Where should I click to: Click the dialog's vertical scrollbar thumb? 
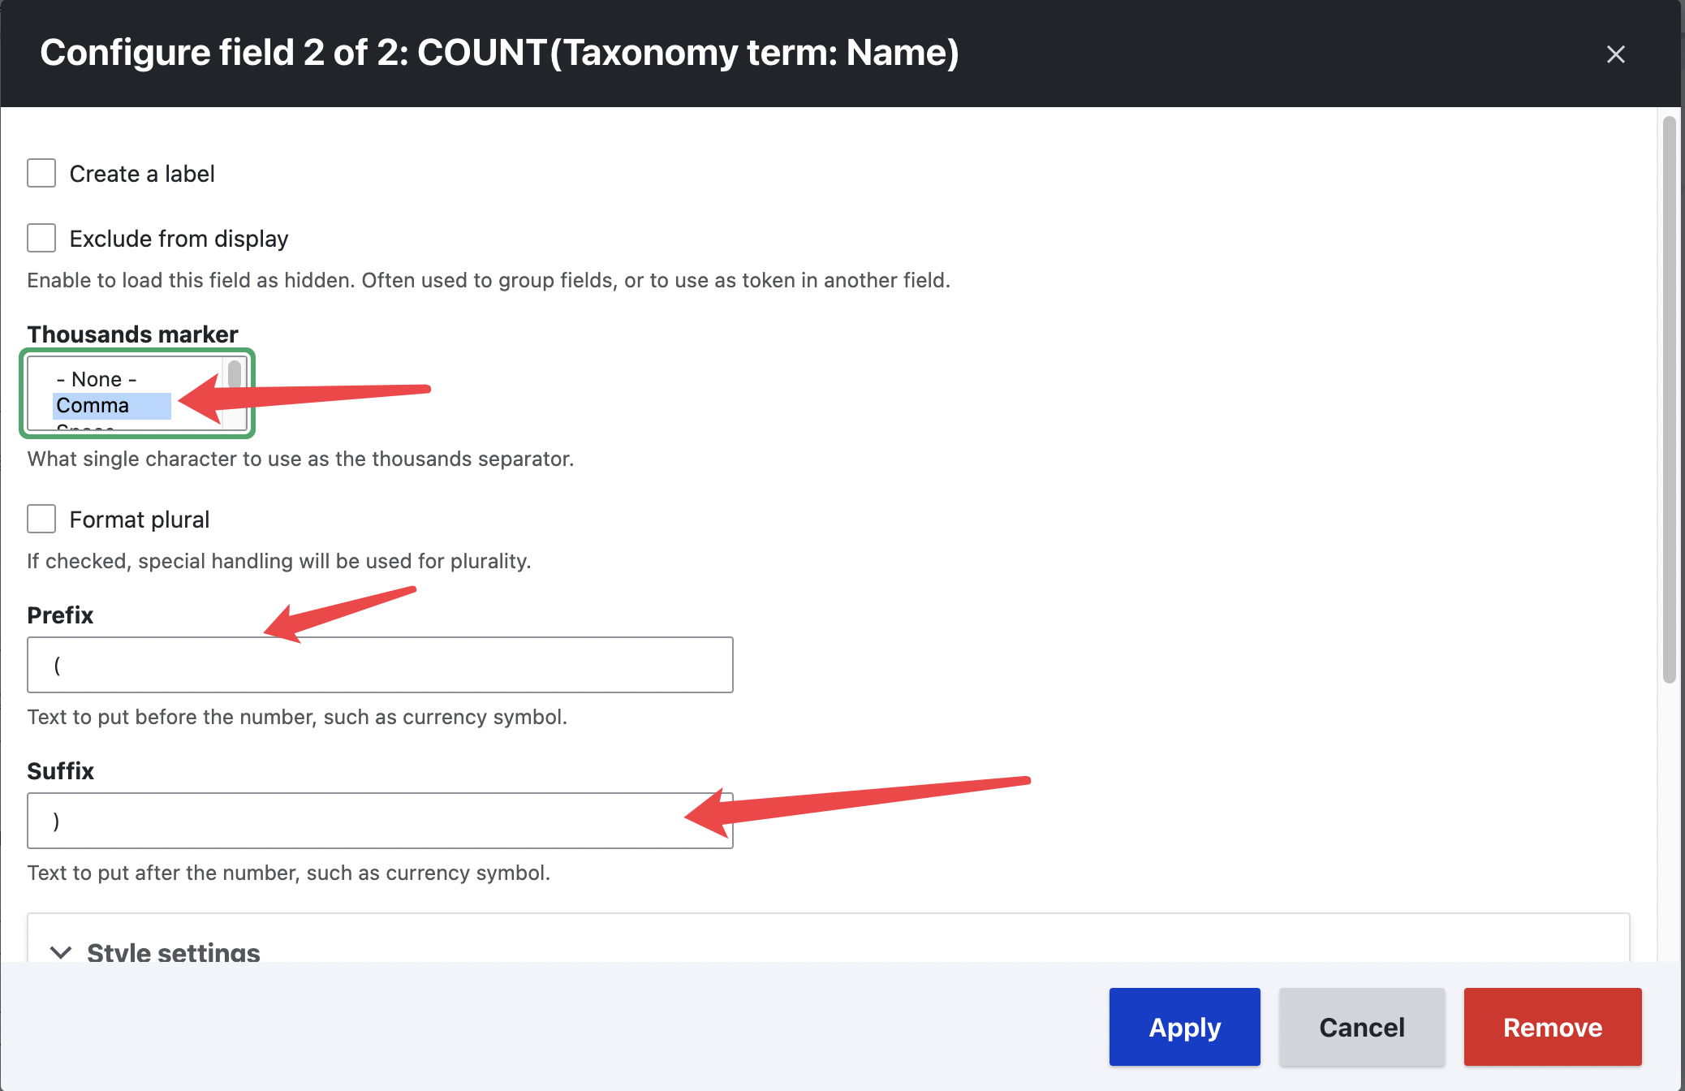[x=1669, y=398]
